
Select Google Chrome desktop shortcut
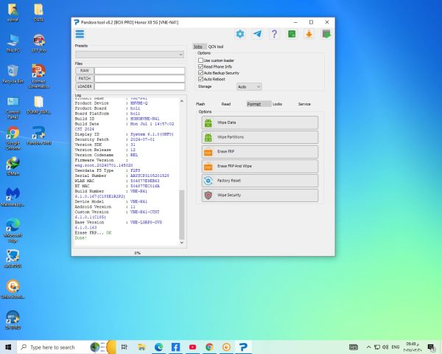pyautogui.click(x=13, y=139)
